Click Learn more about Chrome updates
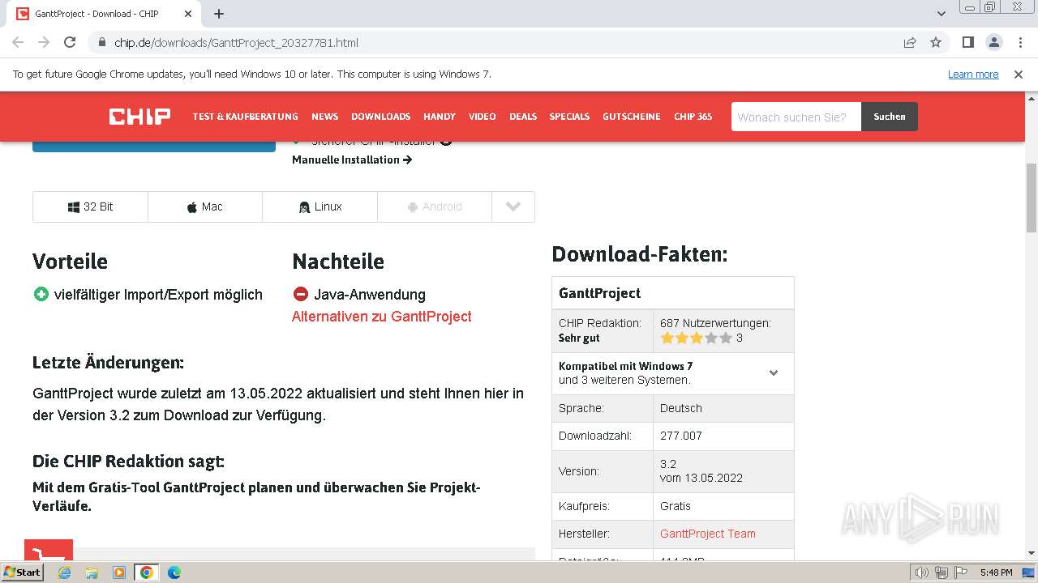 (973, 74)
